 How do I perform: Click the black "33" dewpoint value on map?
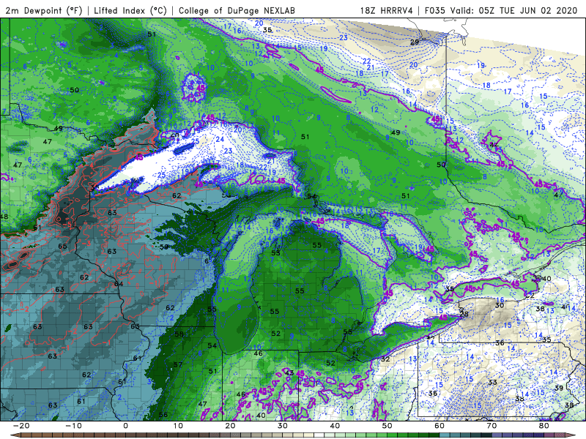492,382
